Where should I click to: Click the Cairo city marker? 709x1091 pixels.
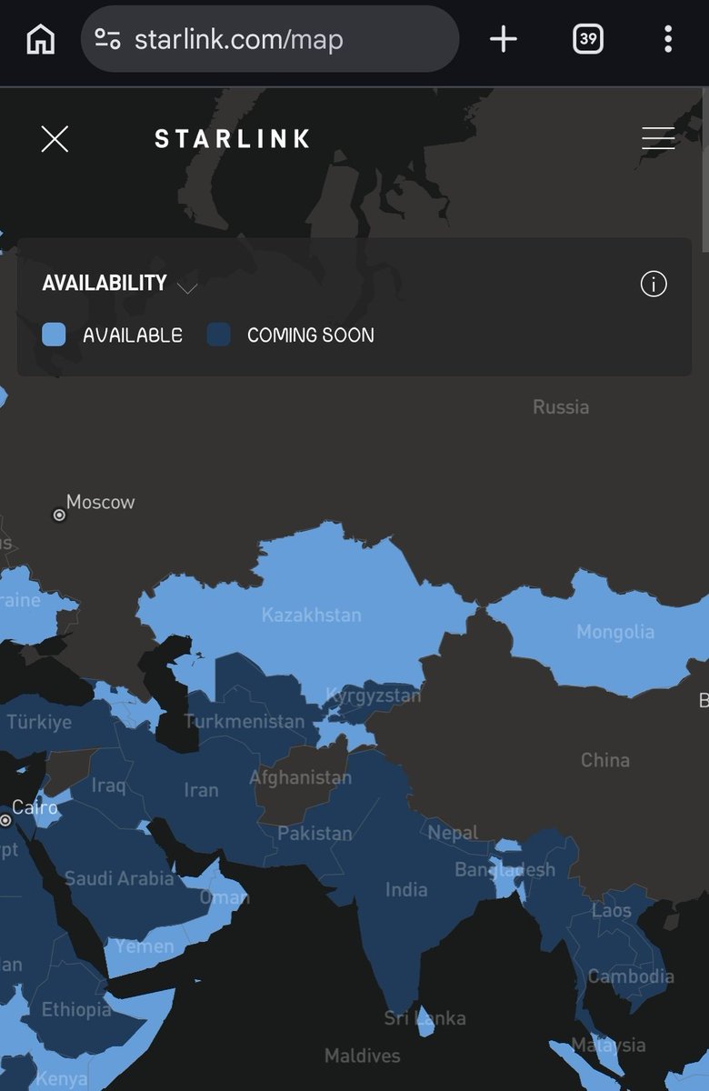[x=5, y=820]
